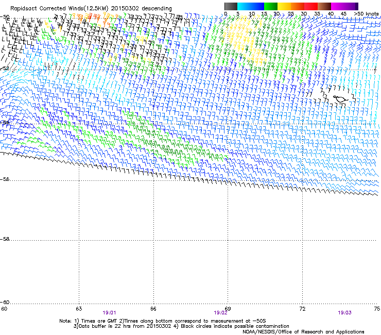Click the latitude label '-50'
The height and width of the screenshot is (335, 381).
click(x=5, y=17)
